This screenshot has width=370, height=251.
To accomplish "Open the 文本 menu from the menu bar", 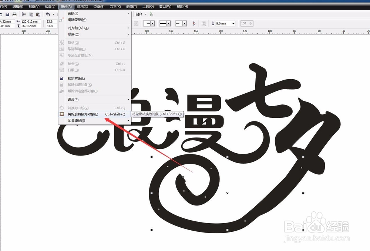I will pos(115,6).
